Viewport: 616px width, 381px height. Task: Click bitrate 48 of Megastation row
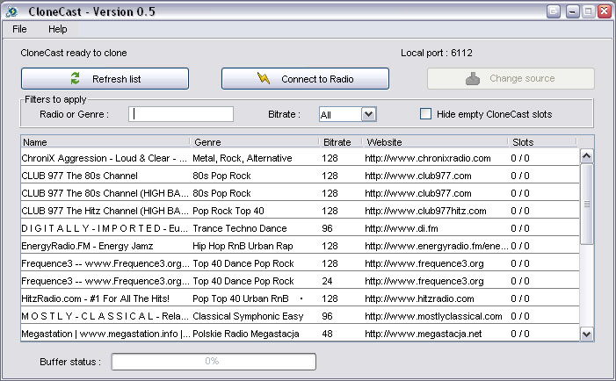click(x=327, y=334)
